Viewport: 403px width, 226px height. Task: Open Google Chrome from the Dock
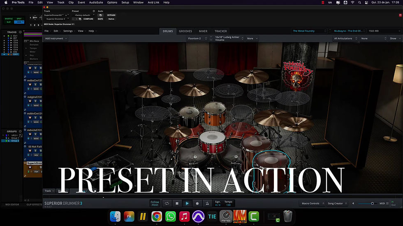(157, 217)
